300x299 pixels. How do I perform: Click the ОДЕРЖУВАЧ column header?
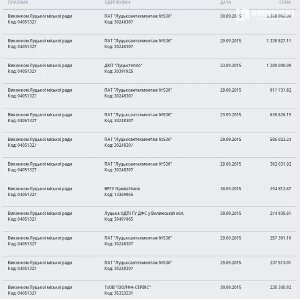coord(117,3)
